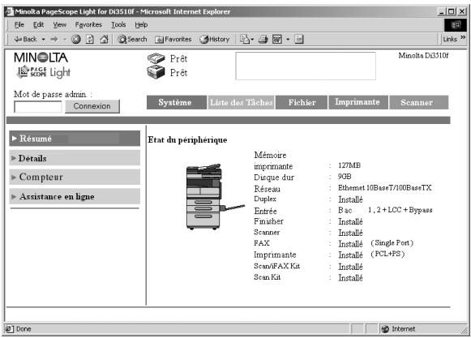The image size is (471, 338).
Task: Click 'Ethernet 10BaseT/100BaseTX' network value
Action: (x=385, y=188)
